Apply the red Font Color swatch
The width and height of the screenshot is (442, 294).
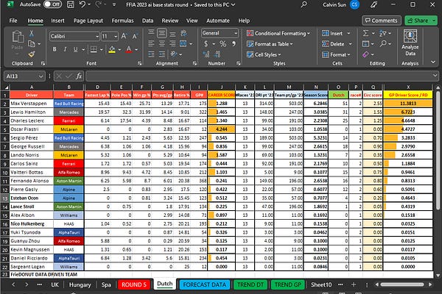pyautogui.click(x=129, y=49)
